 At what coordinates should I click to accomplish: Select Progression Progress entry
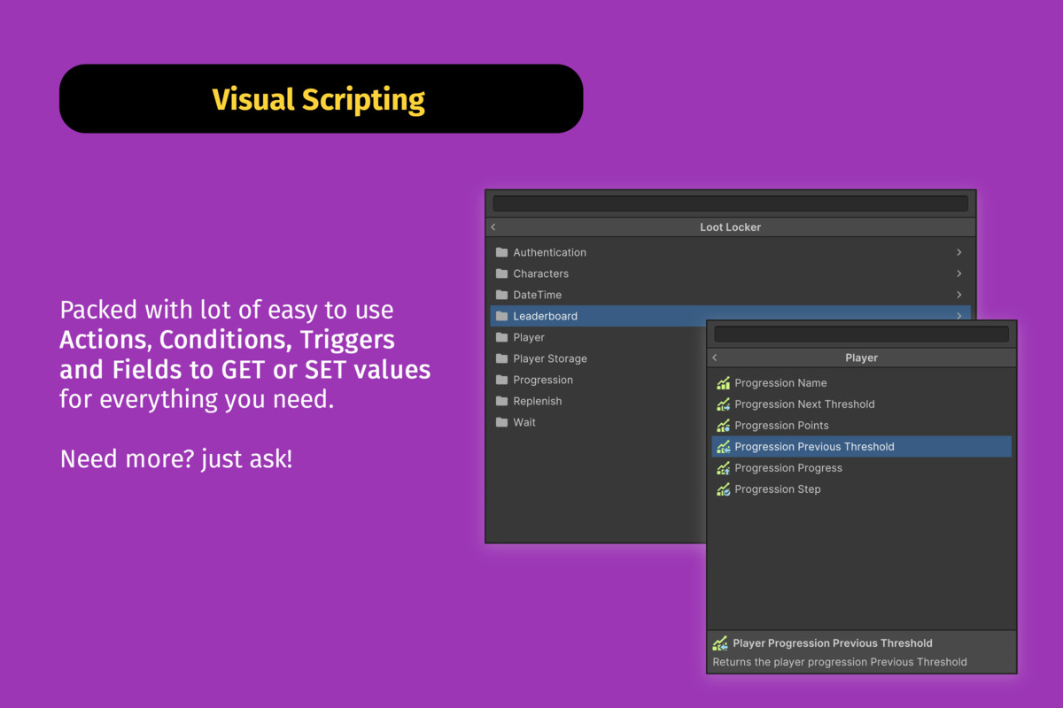click(x=861, y=468)
